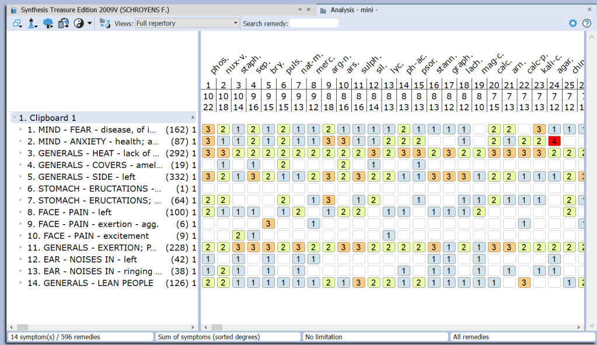Open the Views 'Full repertory' dropdown
The width and height of the screenshot is (597, 345).
click(x=187, y=23)
